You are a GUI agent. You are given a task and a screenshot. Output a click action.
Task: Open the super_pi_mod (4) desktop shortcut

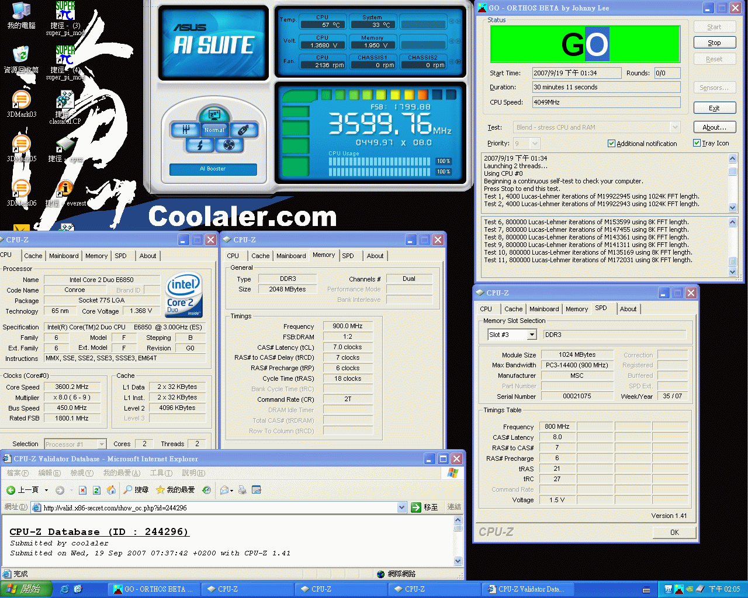coord(65,63)
